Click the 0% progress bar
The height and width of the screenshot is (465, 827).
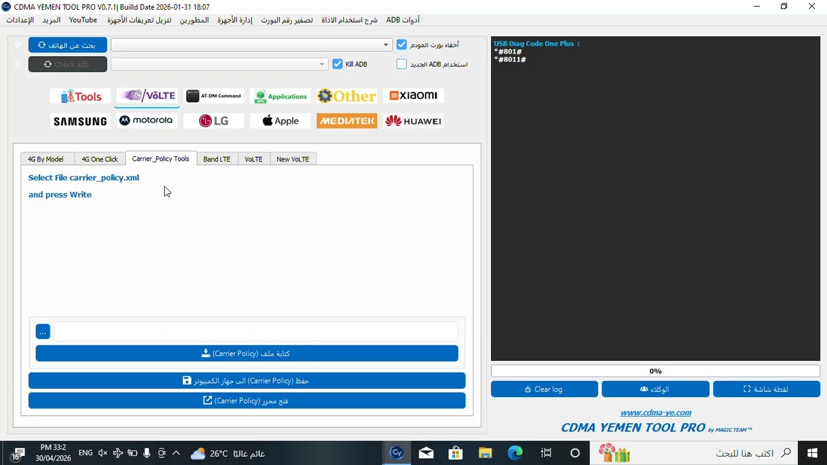click(655, 371)
